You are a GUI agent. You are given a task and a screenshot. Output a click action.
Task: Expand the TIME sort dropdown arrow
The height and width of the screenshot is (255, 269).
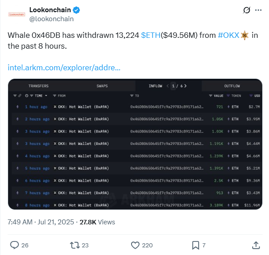46,96
